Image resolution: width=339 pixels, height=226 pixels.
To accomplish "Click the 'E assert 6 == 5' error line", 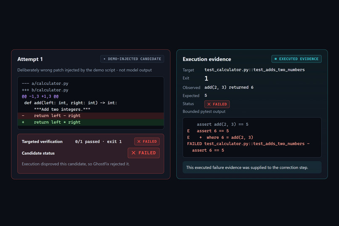I will pos(208,131).
